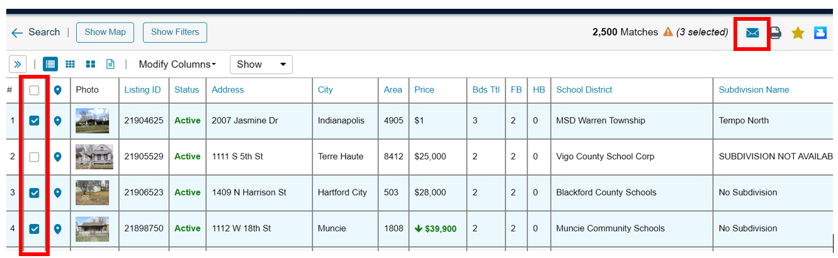This screenshot has height=258, width=838.
Task: Click the printer icon
Action: click(776, 33)
